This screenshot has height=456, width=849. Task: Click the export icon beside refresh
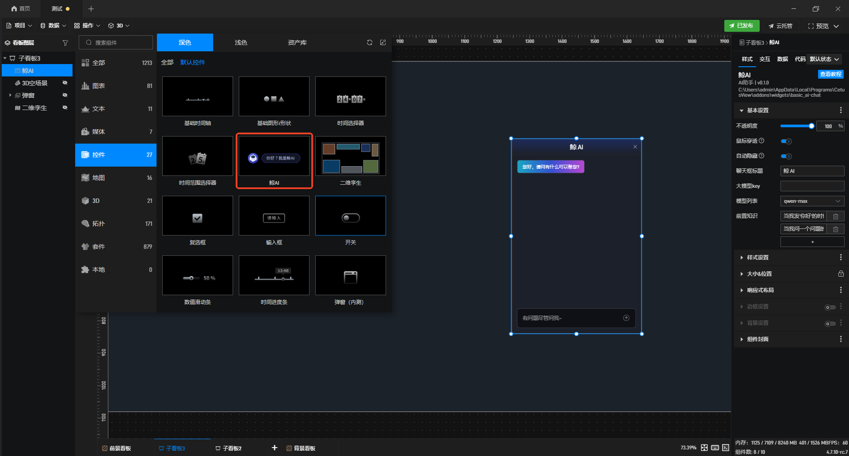[383, 42]
